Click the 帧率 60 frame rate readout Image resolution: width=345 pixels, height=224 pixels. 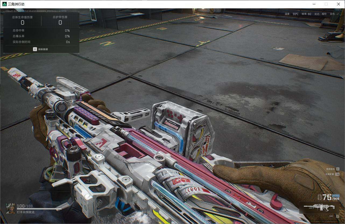pyautogui.click(x=306, y=14)
